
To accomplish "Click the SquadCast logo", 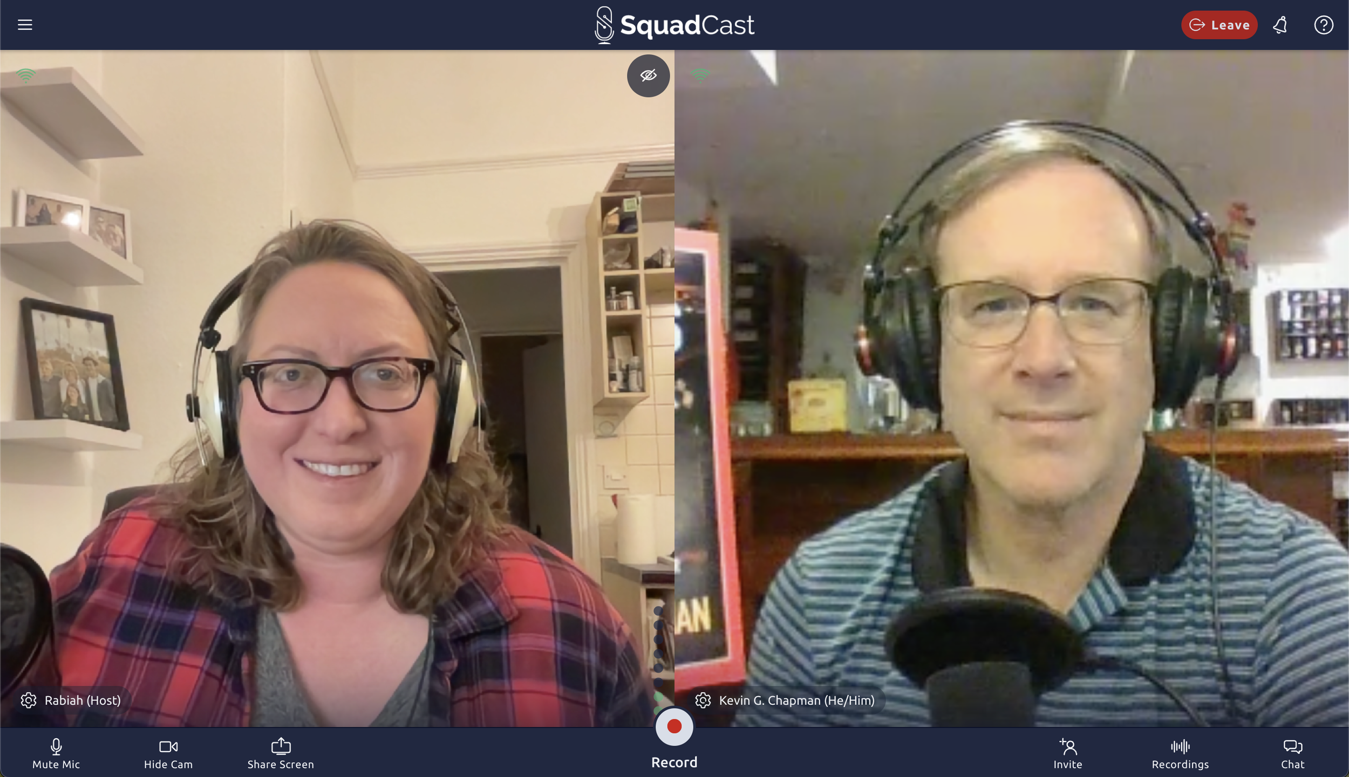I will (x=674, y=25).
